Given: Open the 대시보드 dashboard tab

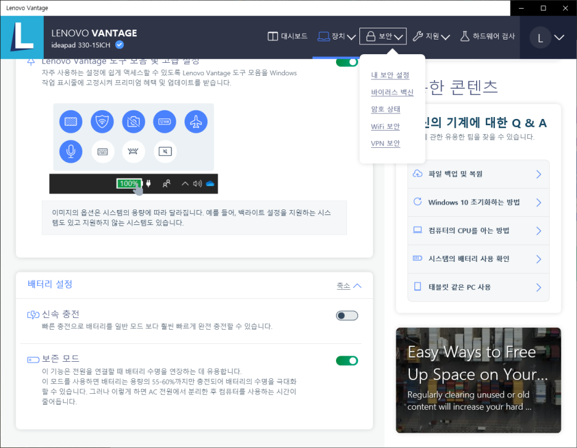Looking at the screenshot, I should [x=287, y=36].
